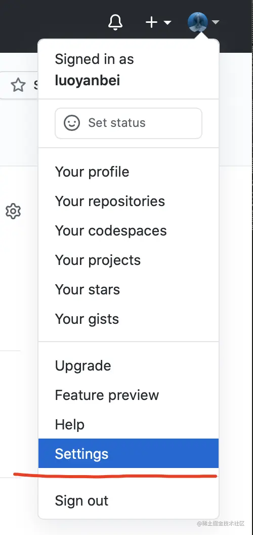The height and width of the screenshot is (535, 253).
Task: Click the smiley face status icon
Action: tap(72, 123)
